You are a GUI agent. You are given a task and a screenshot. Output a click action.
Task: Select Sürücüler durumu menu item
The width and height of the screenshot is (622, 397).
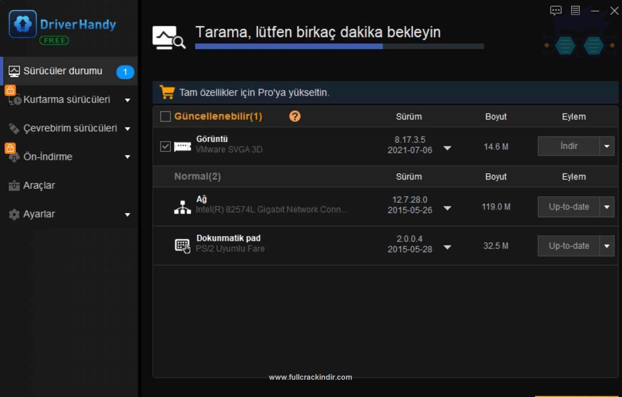pos(69,71)
